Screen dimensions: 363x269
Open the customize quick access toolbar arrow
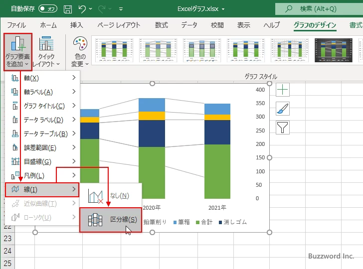(x=121, y=9)
